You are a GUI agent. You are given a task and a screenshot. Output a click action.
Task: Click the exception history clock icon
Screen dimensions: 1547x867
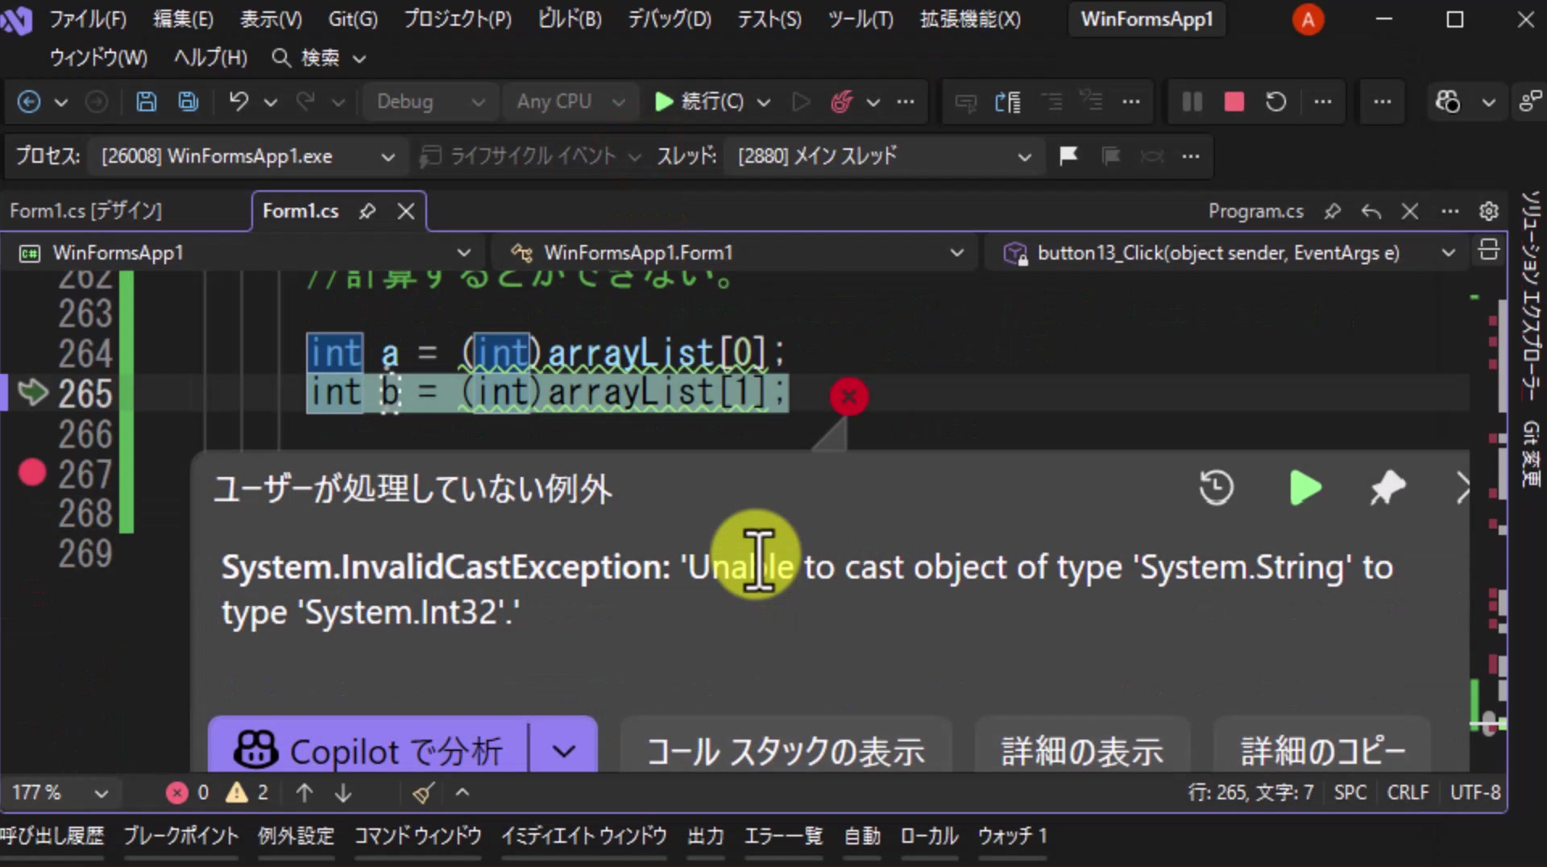pyautogui.click(x=1216, y=488)
